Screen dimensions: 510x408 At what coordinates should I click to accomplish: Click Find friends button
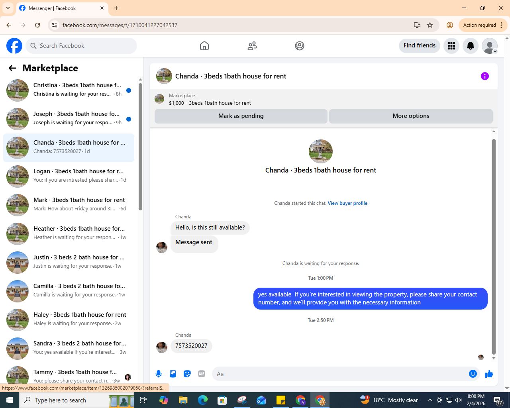click(x=420, y=45)
